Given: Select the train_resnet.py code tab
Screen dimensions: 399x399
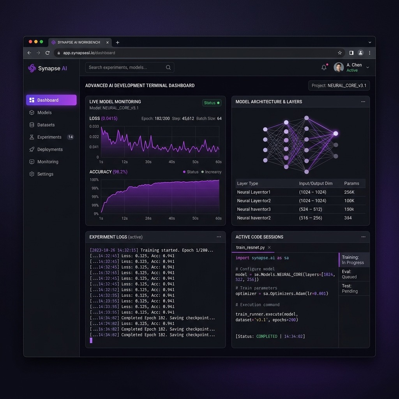Looking at the screenshot, I should coord(250,247).
